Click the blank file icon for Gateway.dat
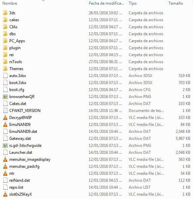The width and height of the screenshot is (193, 199). 5,139
